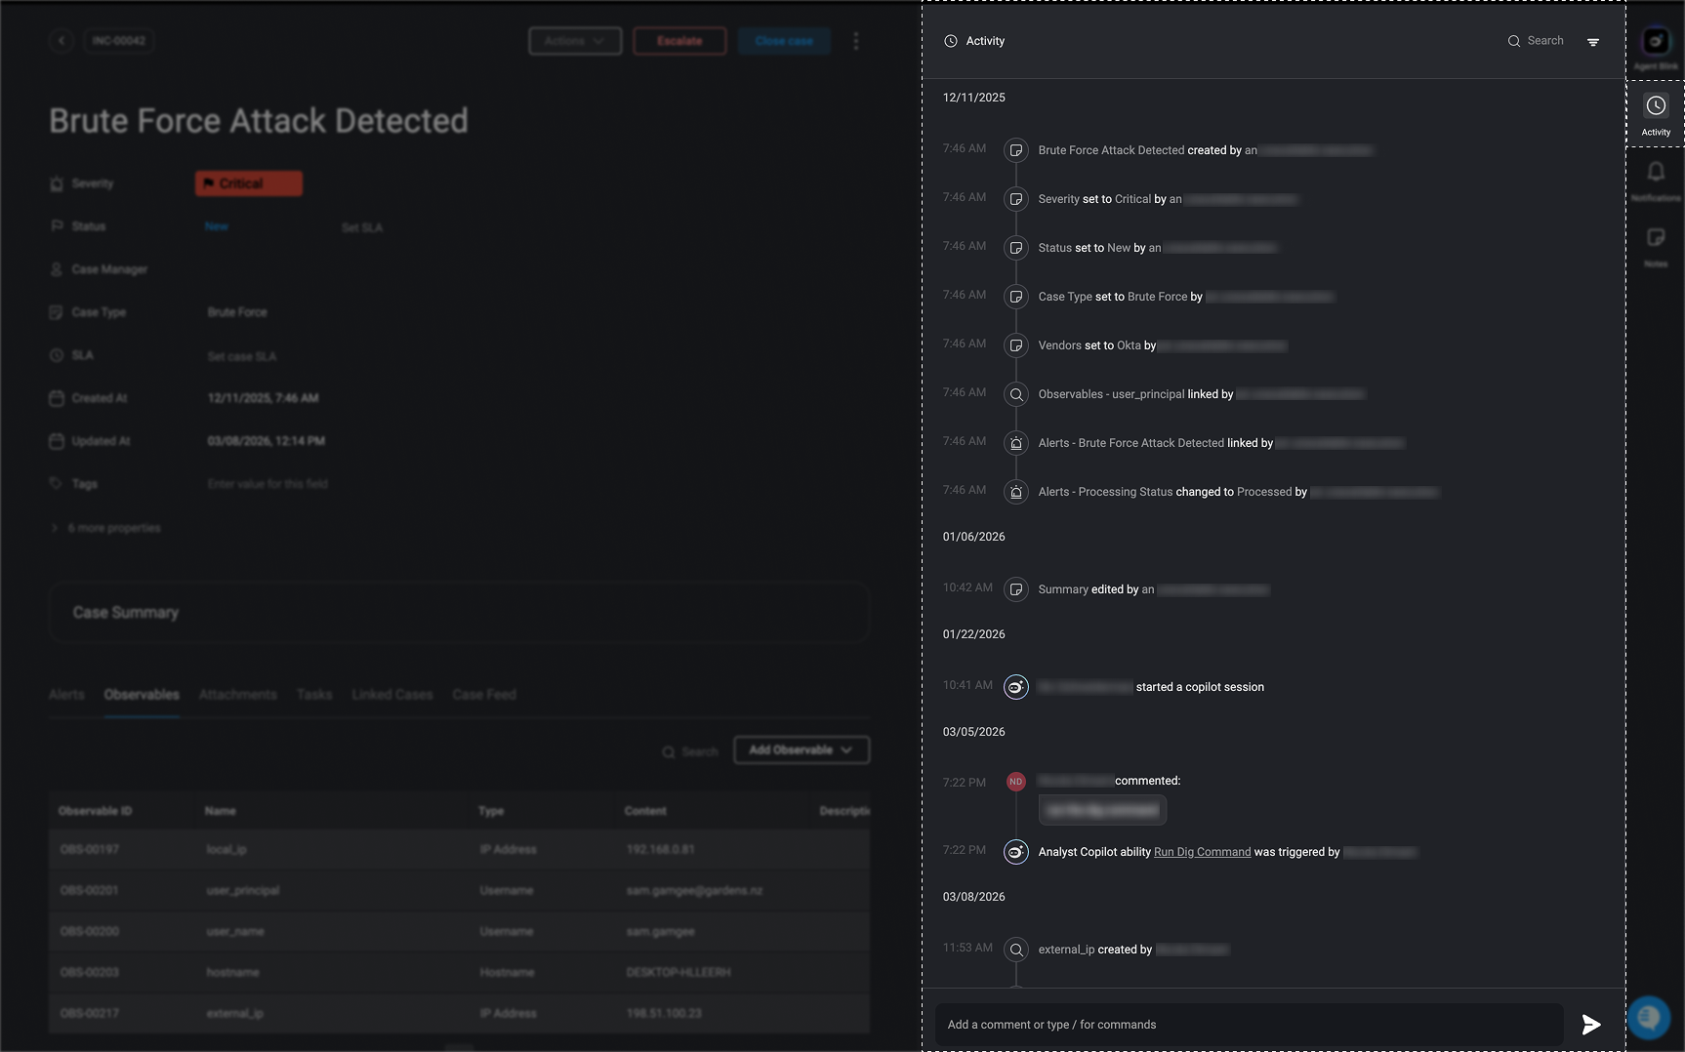Click the icon for 'Brute Force Attack Detected created' entry
The image size is (1685, 1052).
pyautogui.click(x=1016, y=150)
